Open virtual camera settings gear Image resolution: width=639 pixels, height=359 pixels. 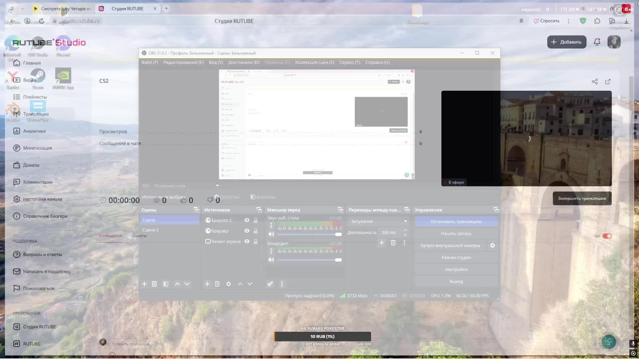click(x=493, y=245)
